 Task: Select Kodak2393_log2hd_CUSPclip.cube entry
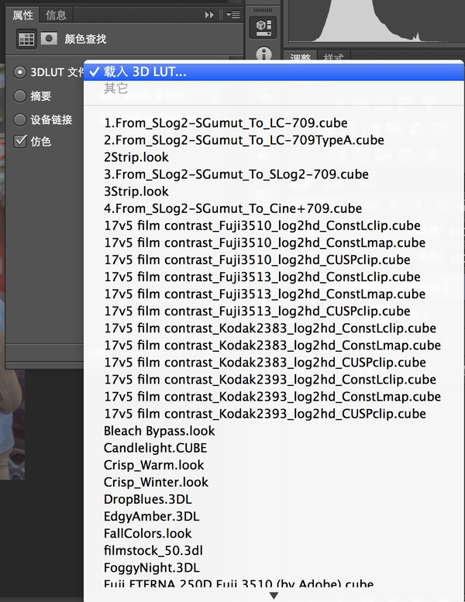point(274,414)
